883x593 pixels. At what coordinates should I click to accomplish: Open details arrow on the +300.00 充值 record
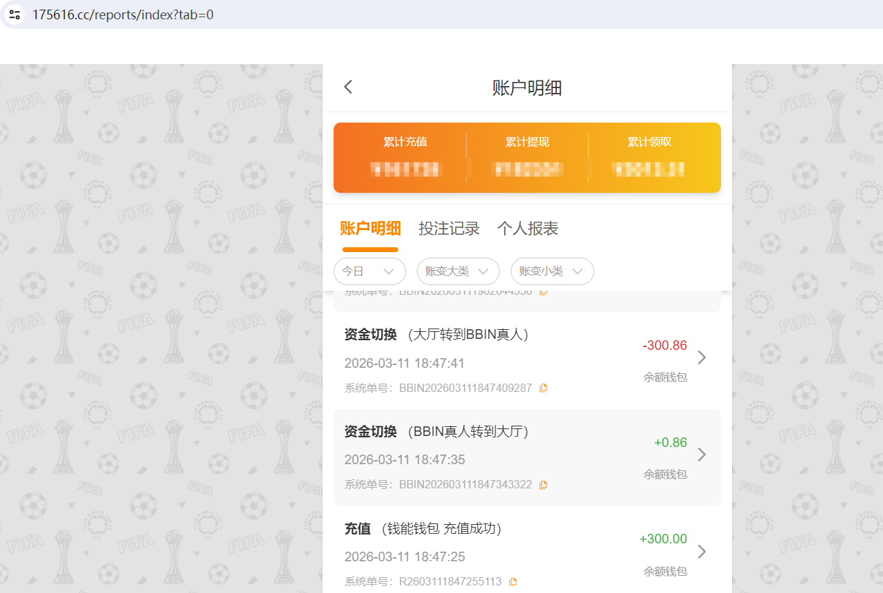pyautogui.click(x=702, y=551)
